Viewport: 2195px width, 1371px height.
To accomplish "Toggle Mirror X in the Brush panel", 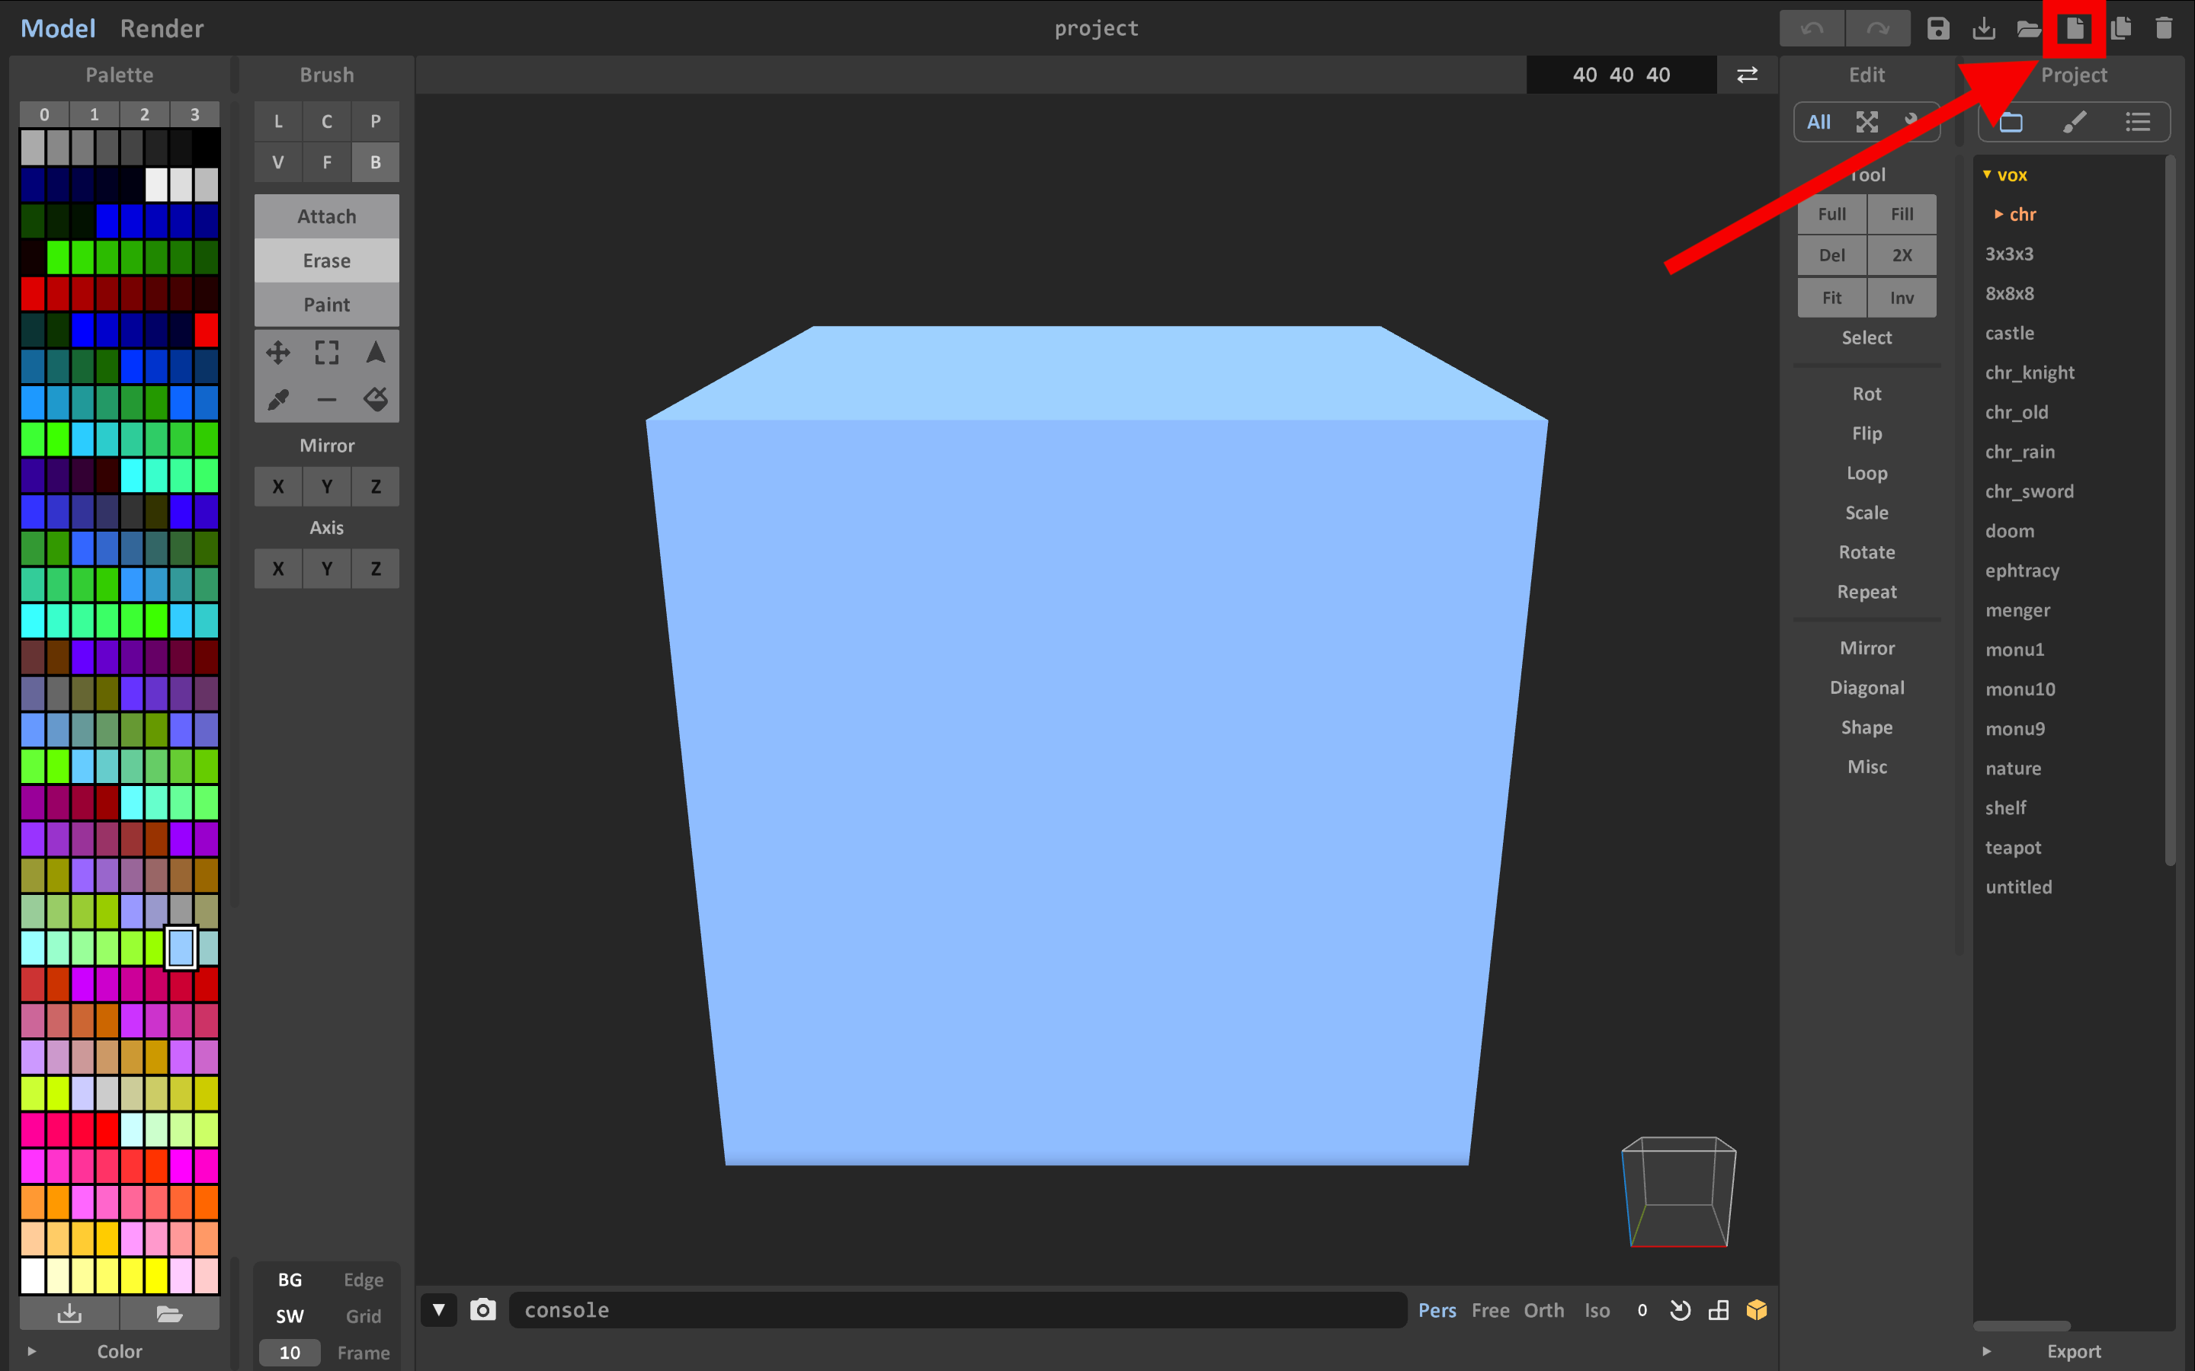I will 277,486.
